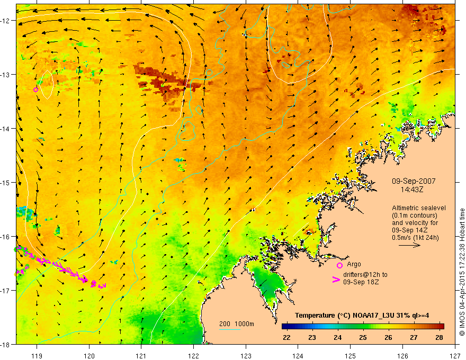466x360 pixels.
Task: Click the colorbar tick label '22'
Action: click(286, 337)
